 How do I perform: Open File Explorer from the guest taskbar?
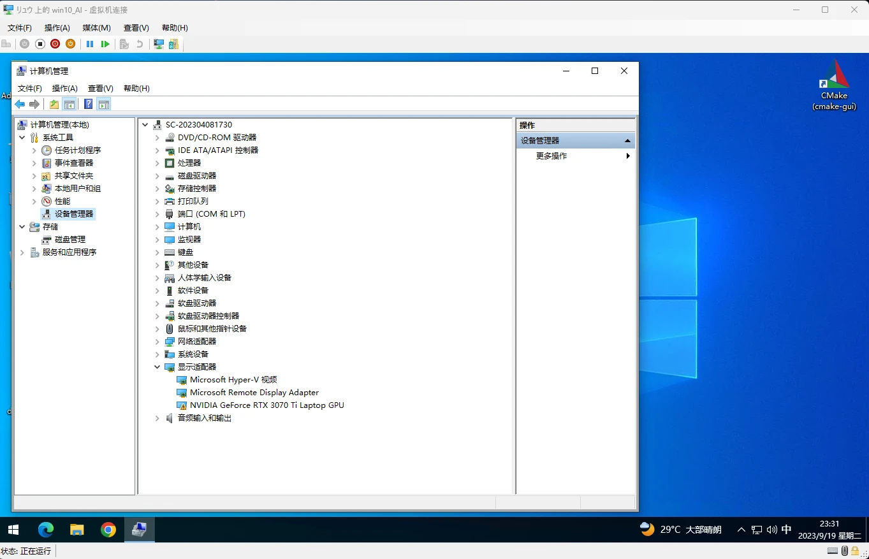[77, 530]
